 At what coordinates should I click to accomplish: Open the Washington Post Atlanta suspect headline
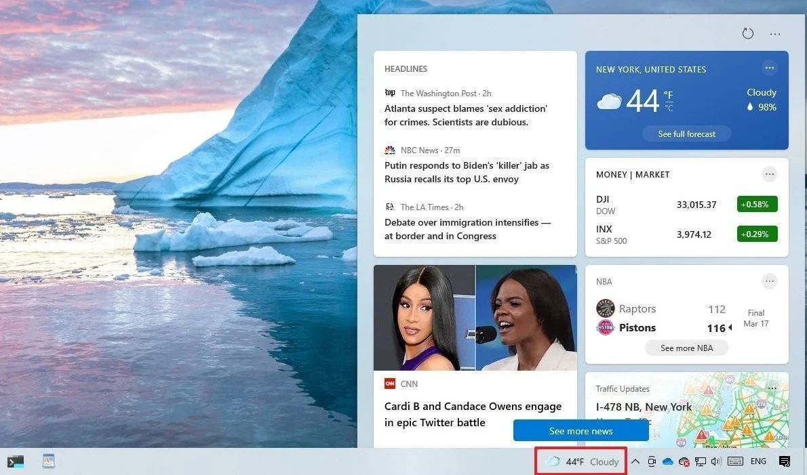pyautogui.click(x=465, y=115)
